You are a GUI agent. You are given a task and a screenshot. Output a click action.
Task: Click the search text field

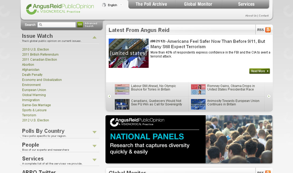click(57, 25)
